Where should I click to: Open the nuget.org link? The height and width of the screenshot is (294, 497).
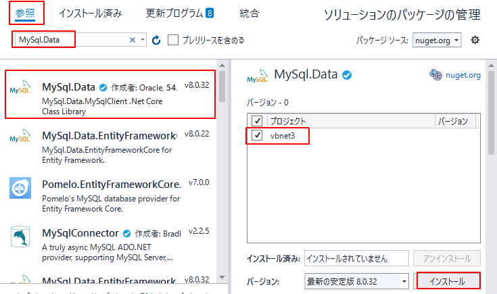[463, 75]
